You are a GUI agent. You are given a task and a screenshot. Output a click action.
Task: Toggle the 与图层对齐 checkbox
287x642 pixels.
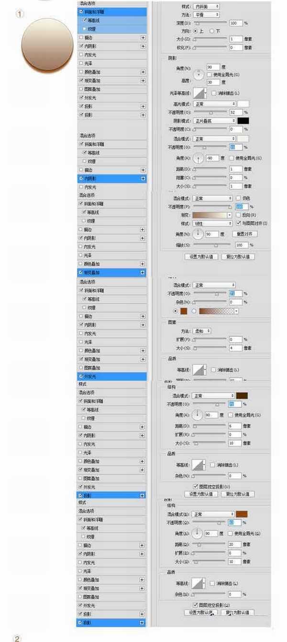pyautogui.click(x=239, y=223)
